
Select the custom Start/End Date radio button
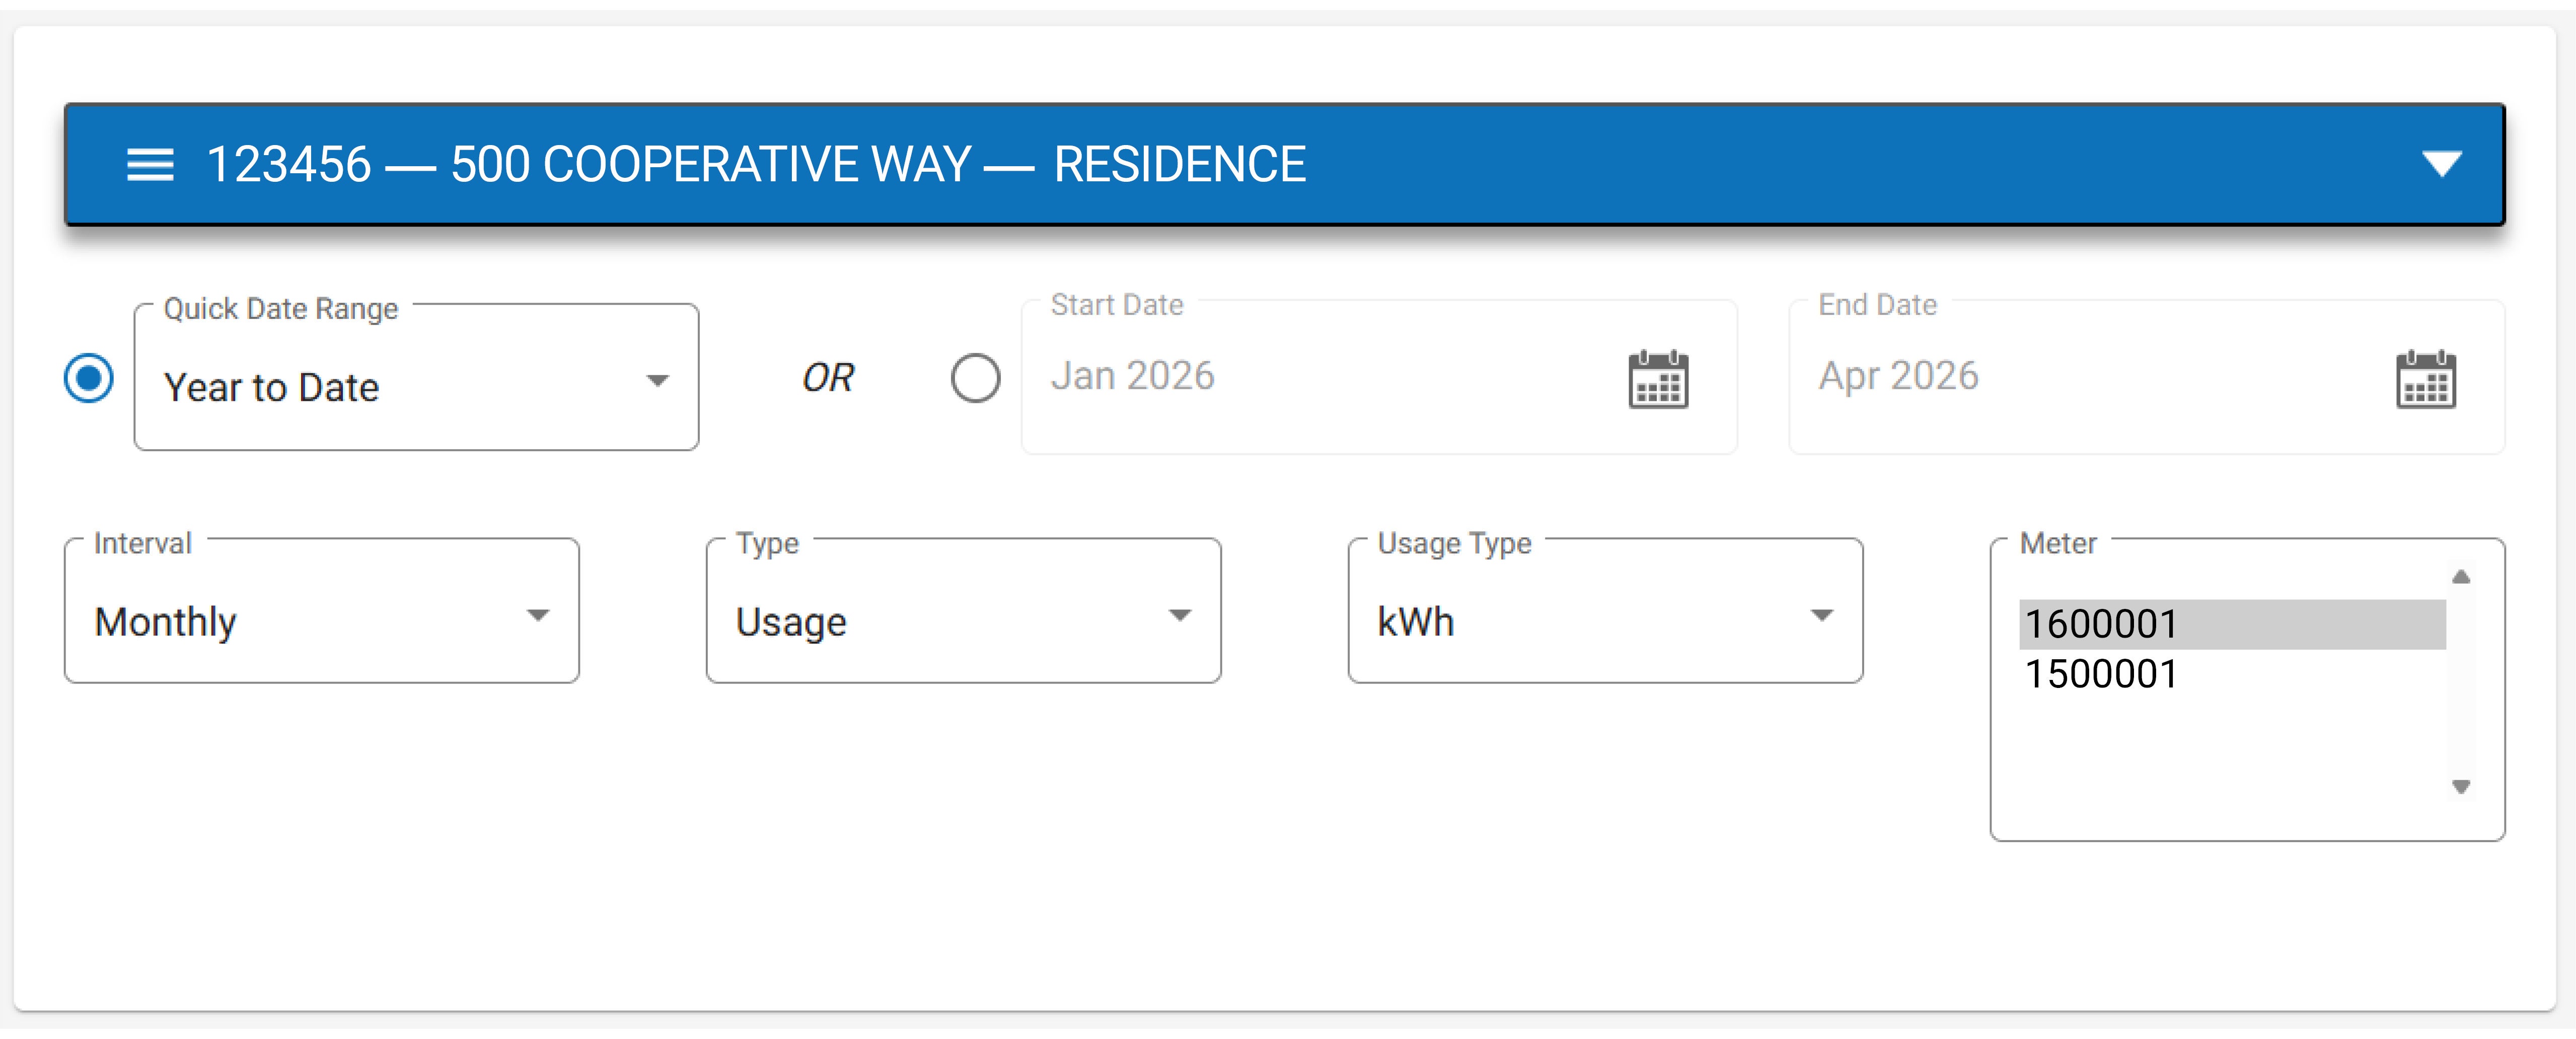pyautogui.click(x=975, y=378)
